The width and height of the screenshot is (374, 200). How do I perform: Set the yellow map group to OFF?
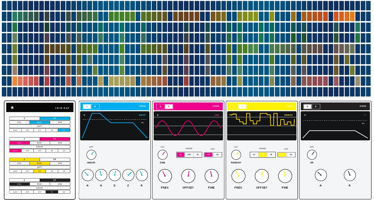click(40, 171)
